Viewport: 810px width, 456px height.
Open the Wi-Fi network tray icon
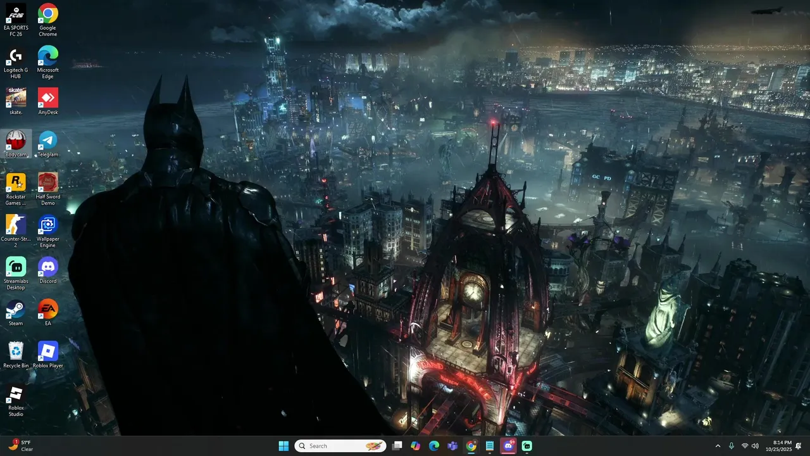tap(745, 446)
